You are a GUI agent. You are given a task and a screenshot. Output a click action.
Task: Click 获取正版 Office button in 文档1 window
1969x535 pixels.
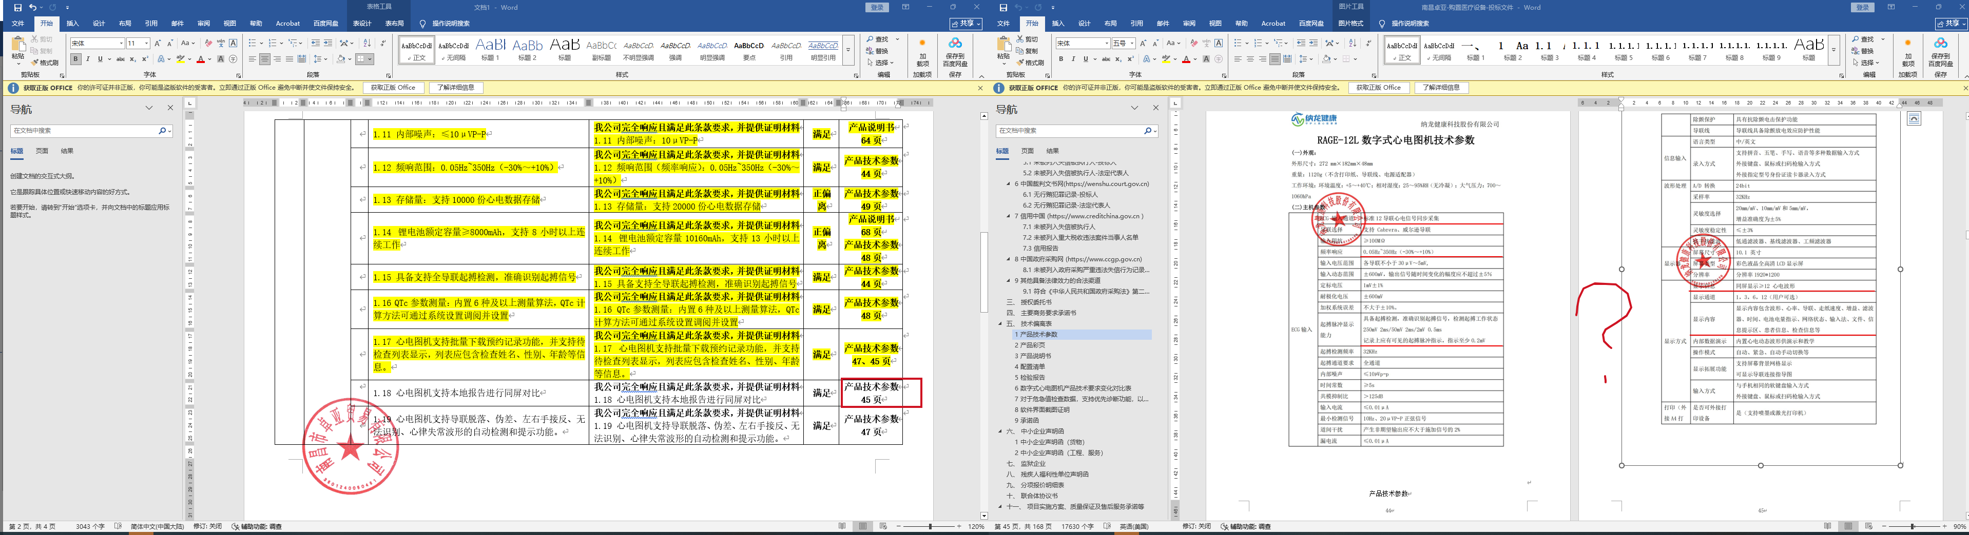coord(393,88)
